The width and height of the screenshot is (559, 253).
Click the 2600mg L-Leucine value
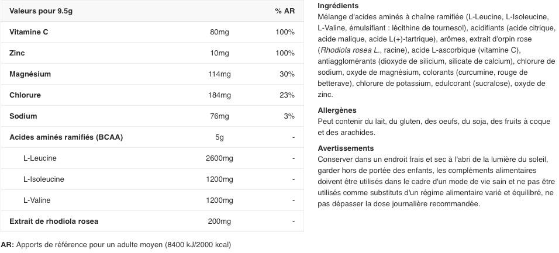(219, 158)
